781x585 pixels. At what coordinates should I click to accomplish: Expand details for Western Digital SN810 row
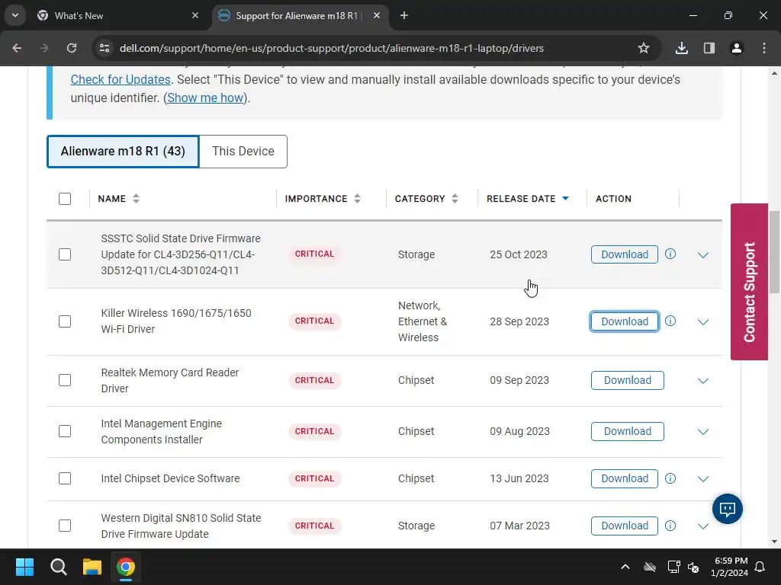702,526
